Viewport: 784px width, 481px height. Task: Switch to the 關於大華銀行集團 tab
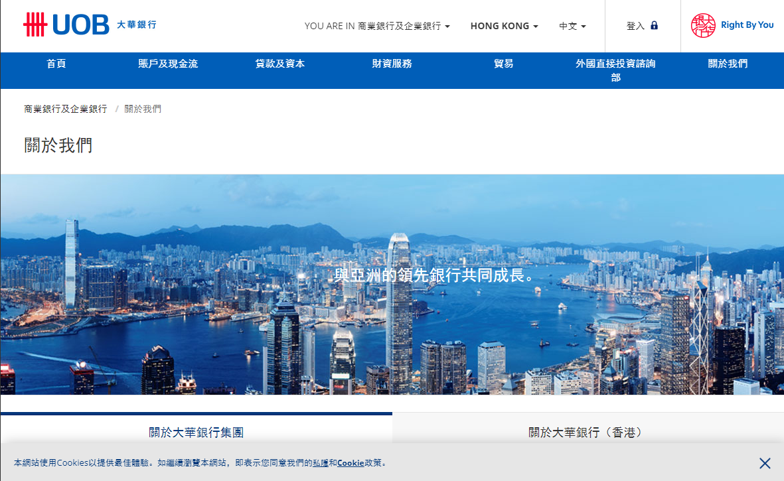[196, 432]
